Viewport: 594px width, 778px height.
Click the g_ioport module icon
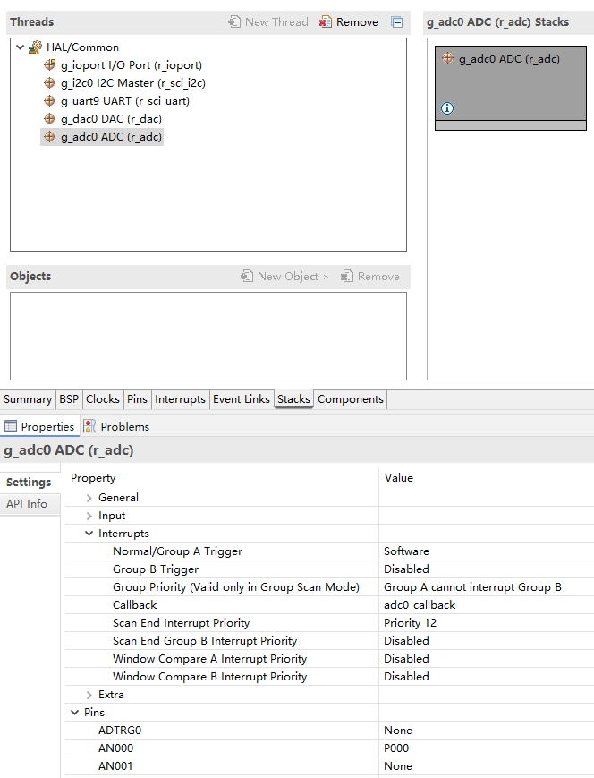coord(49,65)
